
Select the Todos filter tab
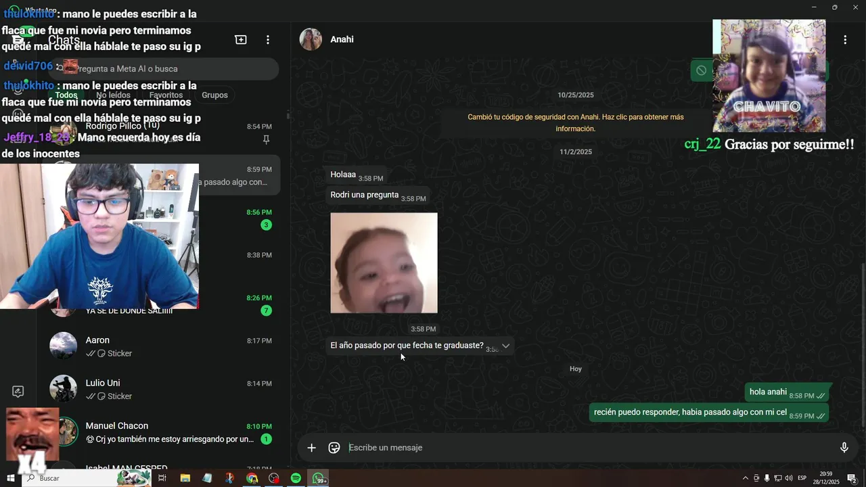(x=66, y=95)
